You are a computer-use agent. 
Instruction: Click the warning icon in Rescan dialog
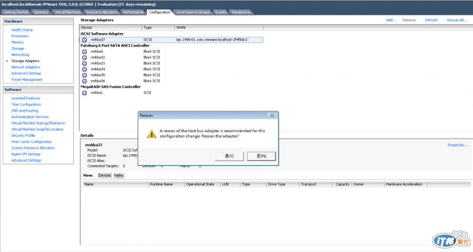[x=151, y=134]
